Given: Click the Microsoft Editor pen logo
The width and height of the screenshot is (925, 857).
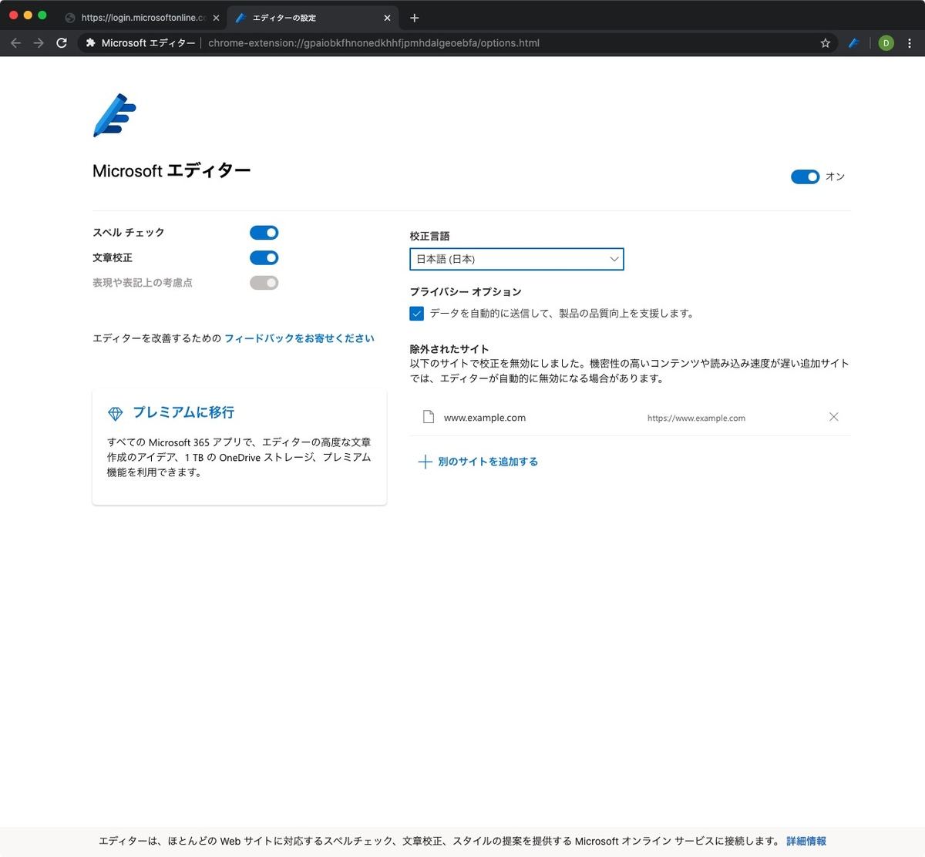Looking at the screenshot, I should point(114,116).
